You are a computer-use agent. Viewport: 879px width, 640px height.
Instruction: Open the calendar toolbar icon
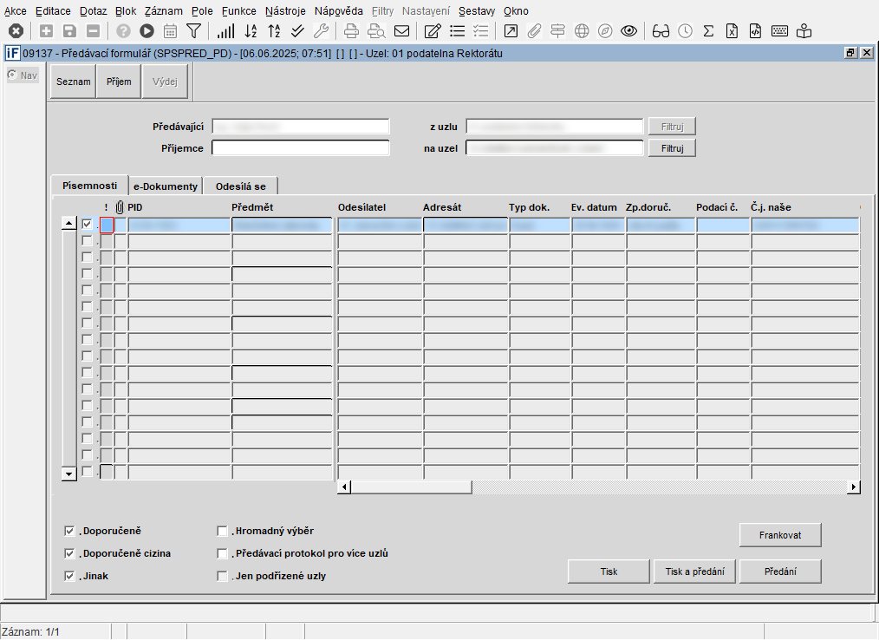[171, 31]
